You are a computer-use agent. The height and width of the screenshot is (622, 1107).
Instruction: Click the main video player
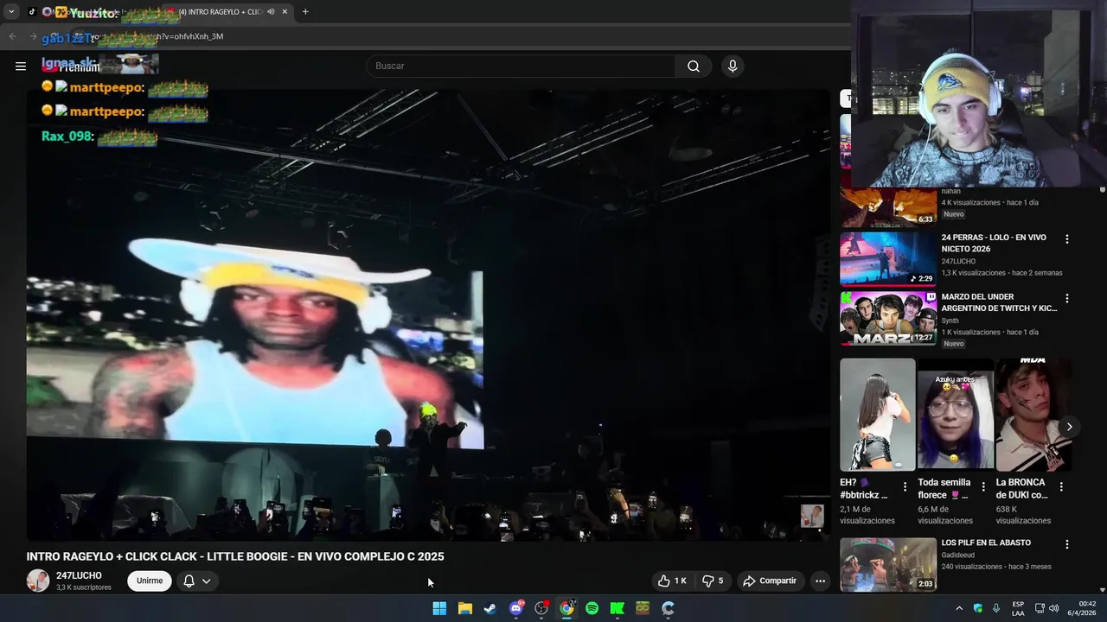pyautogui.click(x=428, y=315)
